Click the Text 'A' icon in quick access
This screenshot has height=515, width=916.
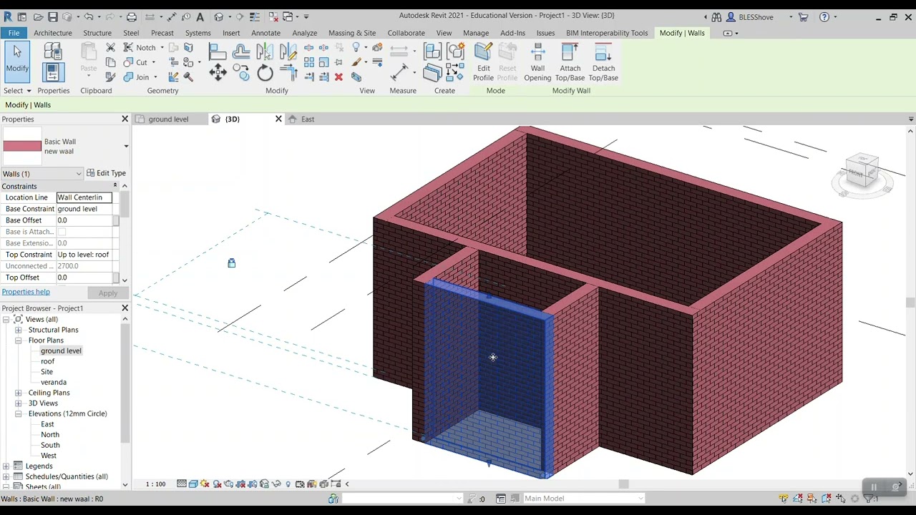pyautogui.click(x=200, y=16)
